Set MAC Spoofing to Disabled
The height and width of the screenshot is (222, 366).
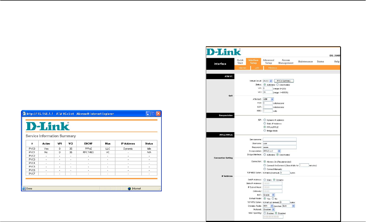276,213
